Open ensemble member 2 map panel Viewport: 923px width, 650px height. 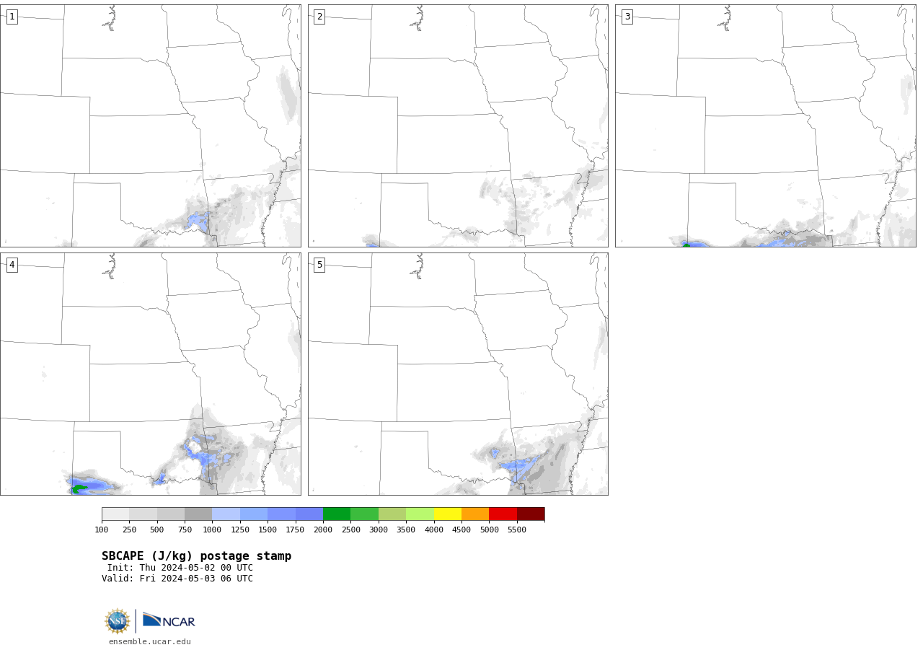(458, 126)
